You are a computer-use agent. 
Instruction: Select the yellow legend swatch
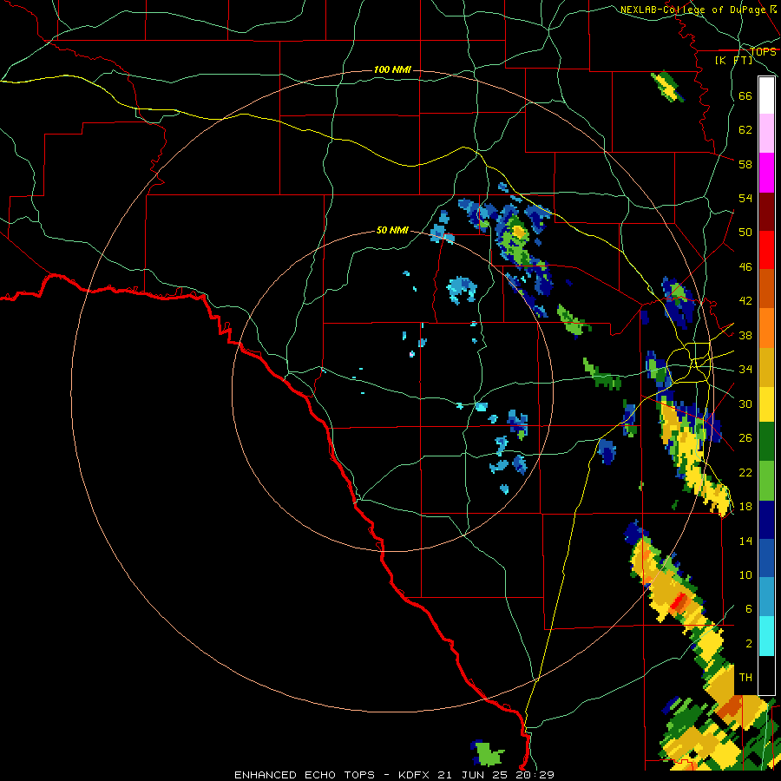pyautogui.click(x=766, y=404)
